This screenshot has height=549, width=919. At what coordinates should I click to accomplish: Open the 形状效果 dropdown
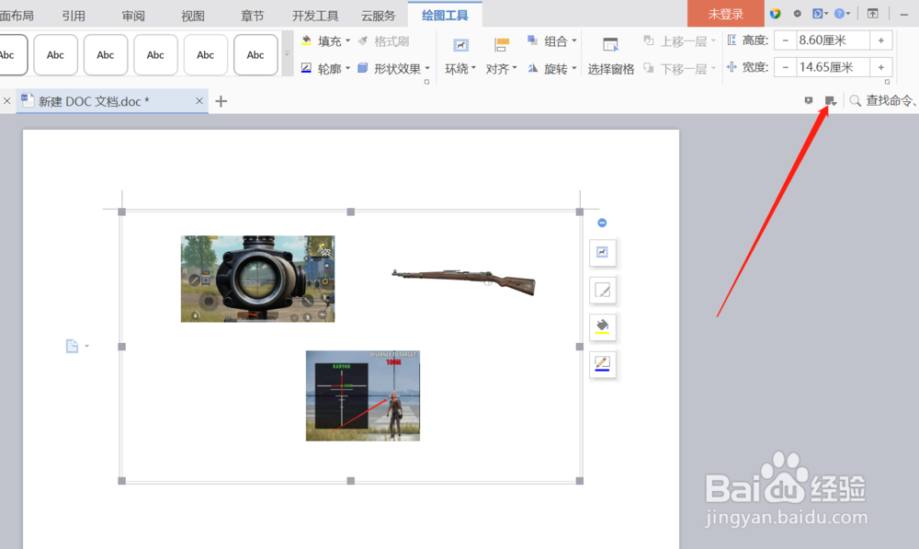[394, 69]
